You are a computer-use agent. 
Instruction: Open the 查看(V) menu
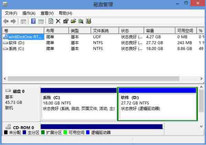click(x=47, y=13)
